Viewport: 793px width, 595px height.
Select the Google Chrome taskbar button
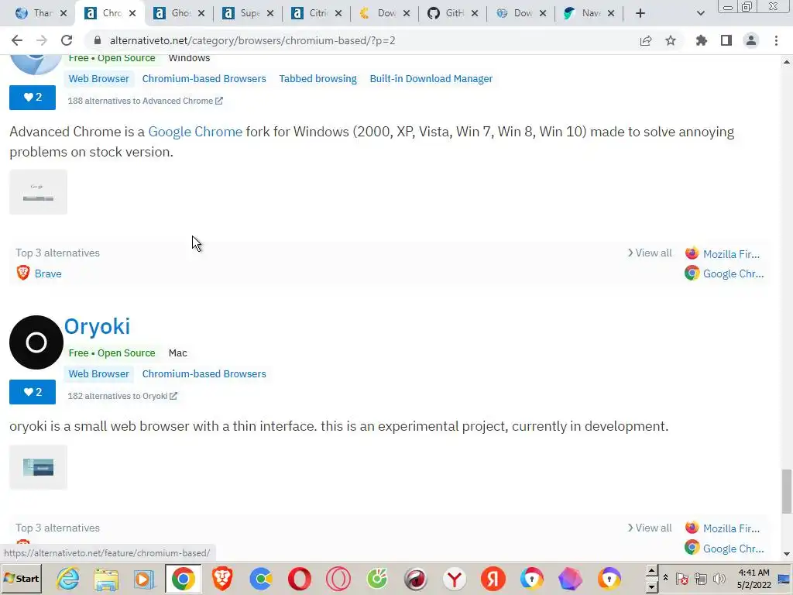pos(183,579)
